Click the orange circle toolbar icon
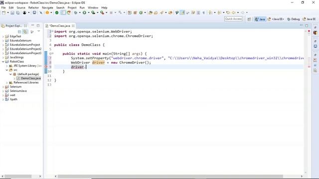Image resolution: width=319 pixels, height=179 pixels. coord(47,12)
